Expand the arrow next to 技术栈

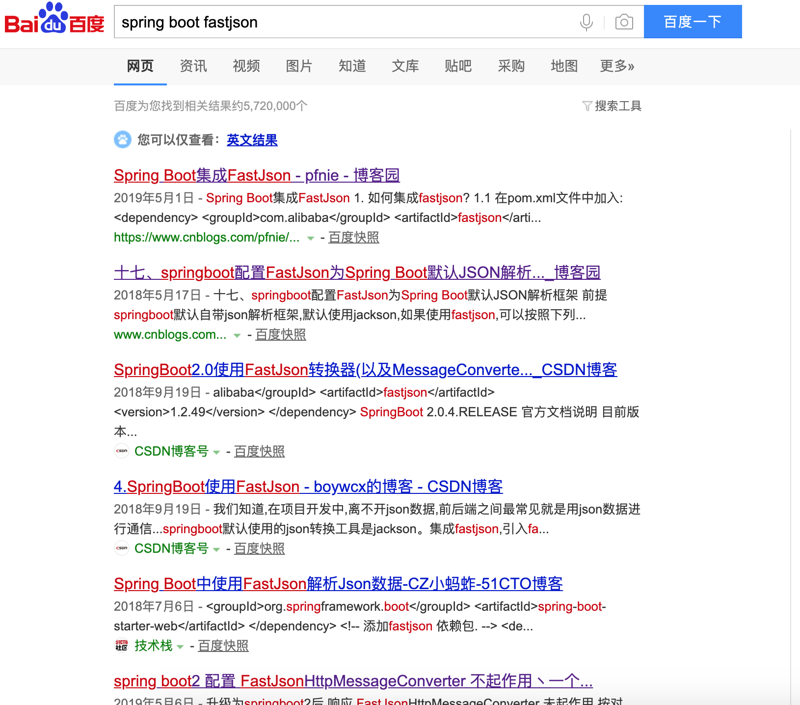click(x=180, y=647)
